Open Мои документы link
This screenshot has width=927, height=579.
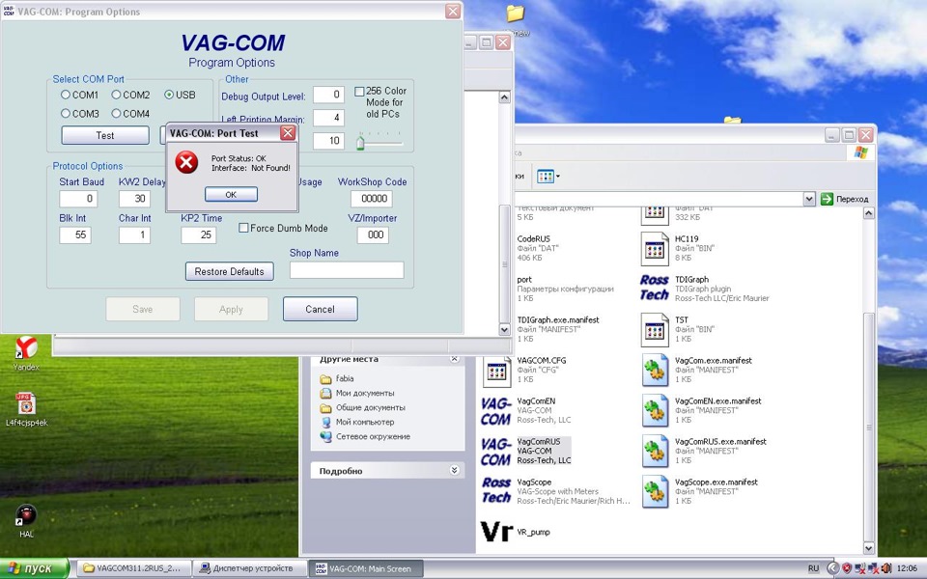point(365,393)
